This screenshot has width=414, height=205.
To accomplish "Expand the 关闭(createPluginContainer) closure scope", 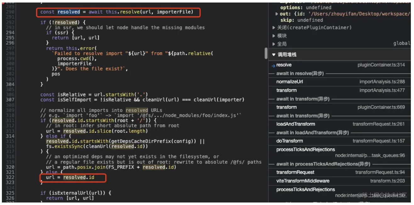I will tap(273, 27).
